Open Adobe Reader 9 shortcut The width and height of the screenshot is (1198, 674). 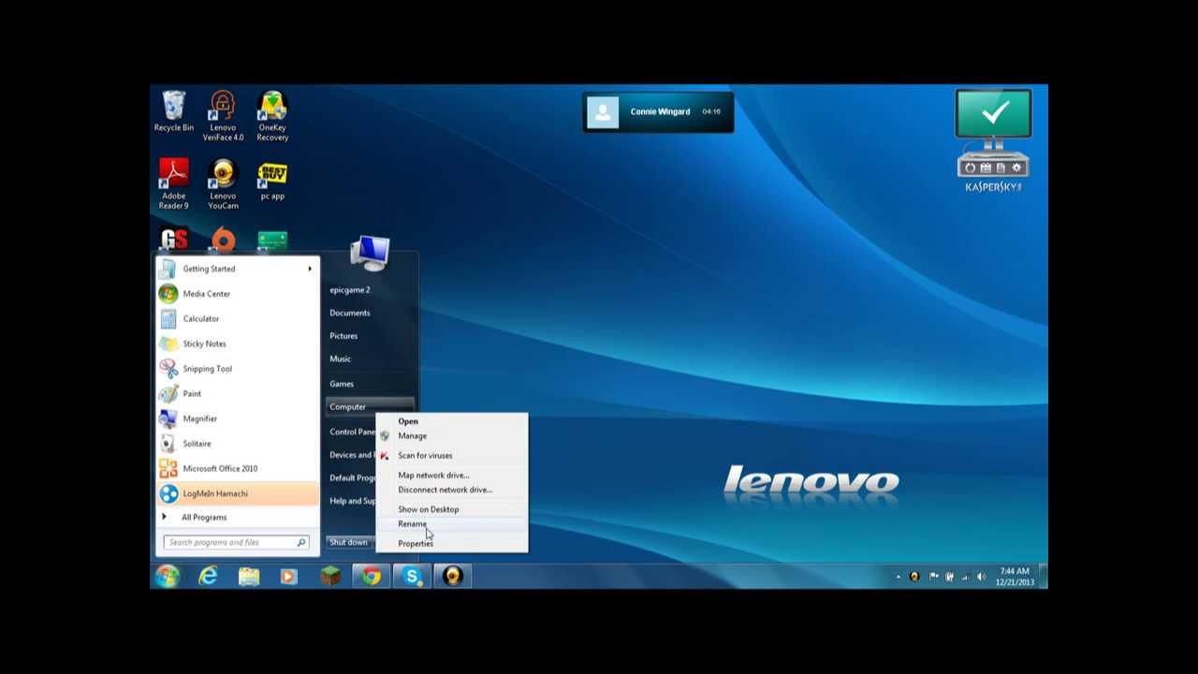(174, 184)
